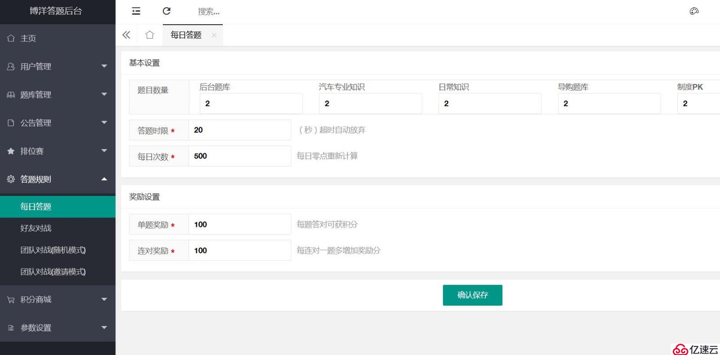
Task: Expand the 参数设置 menu arrow
Action: point(104,328)
